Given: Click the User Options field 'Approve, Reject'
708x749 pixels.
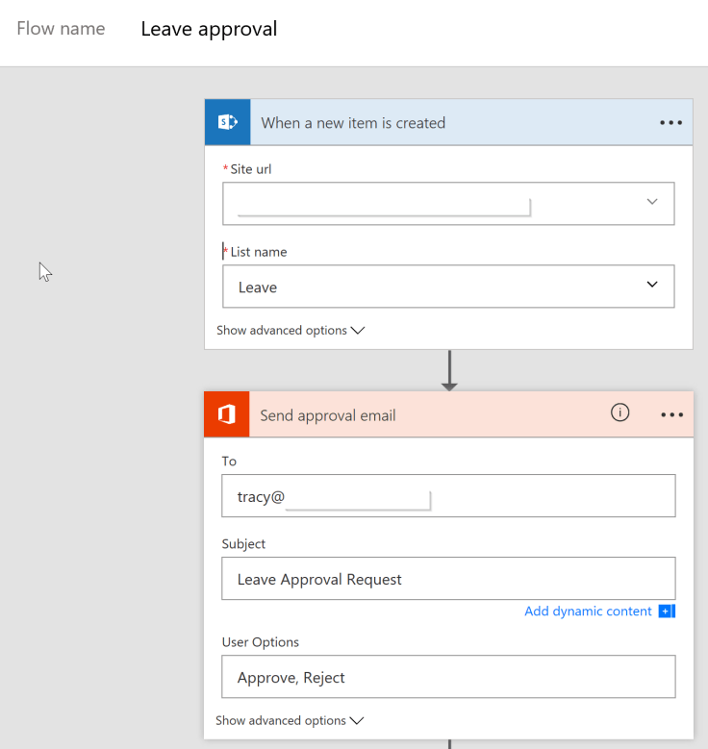Looking at the screenshot, I should tap(448, 677).
